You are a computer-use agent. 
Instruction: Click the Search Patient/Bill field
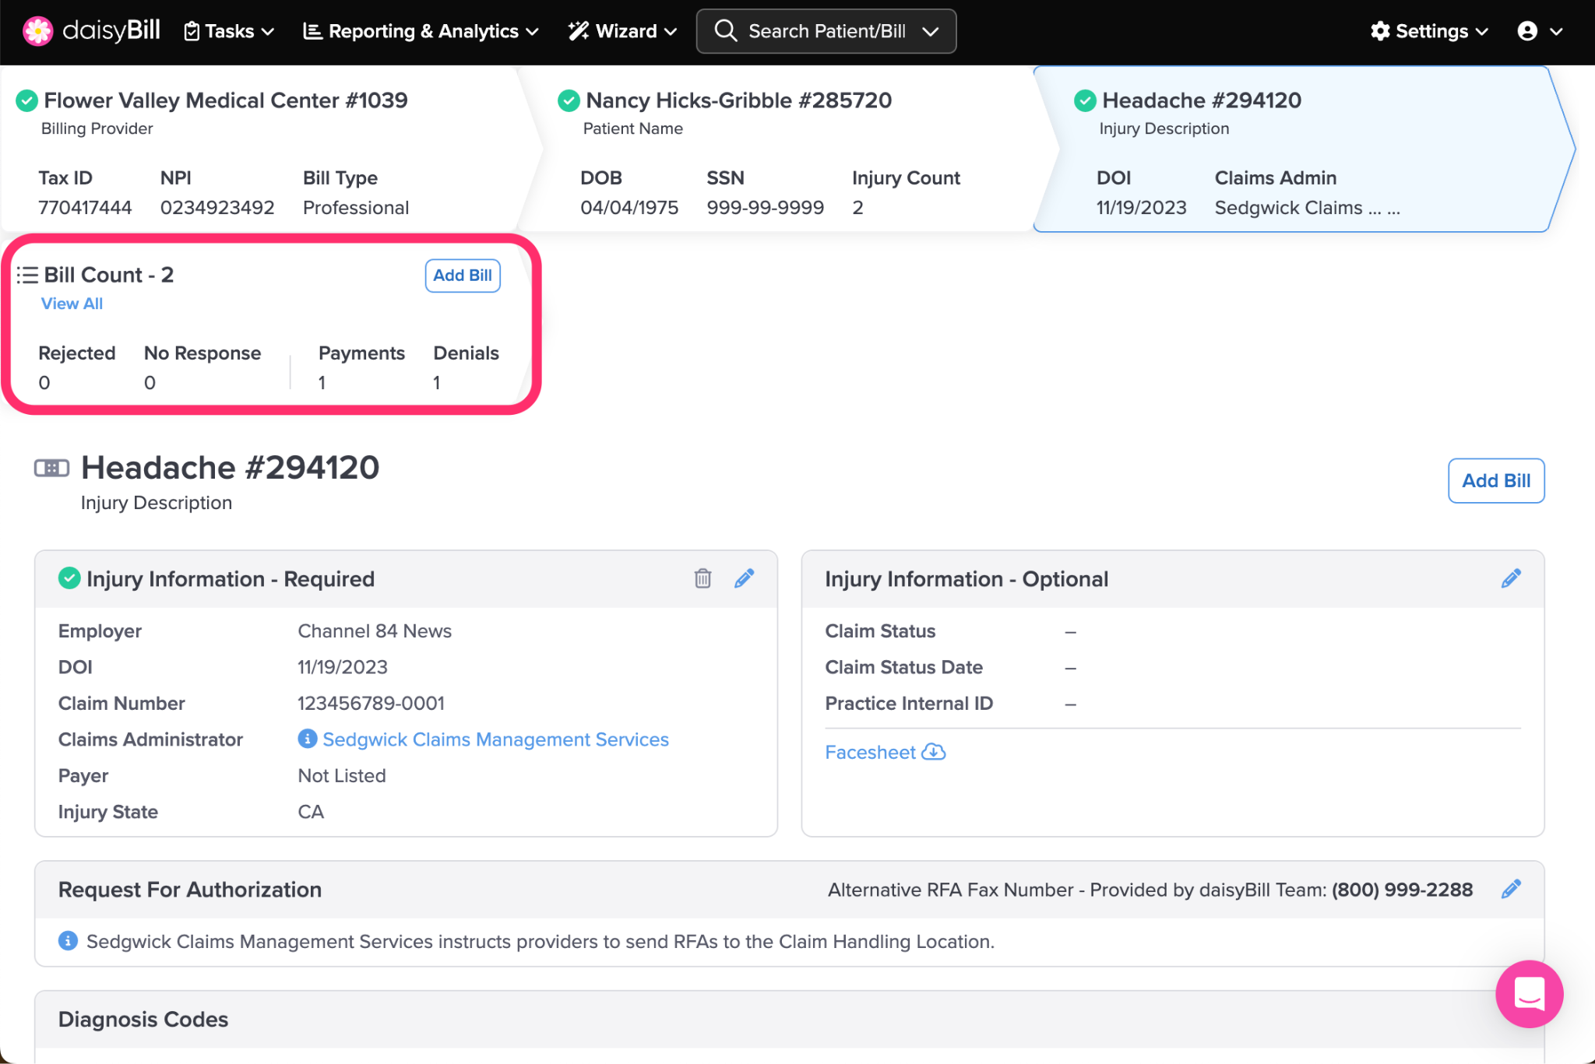point(826,31)
